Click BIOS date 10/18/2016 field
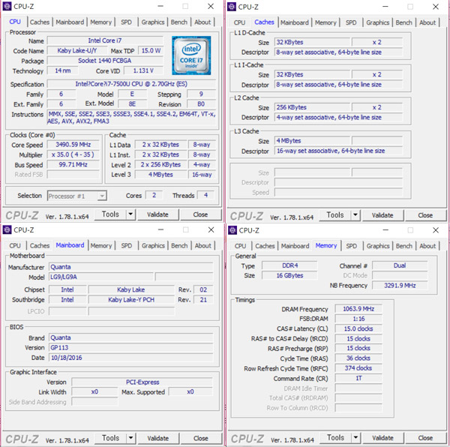The image size is (450, 447). click(130, 358)
